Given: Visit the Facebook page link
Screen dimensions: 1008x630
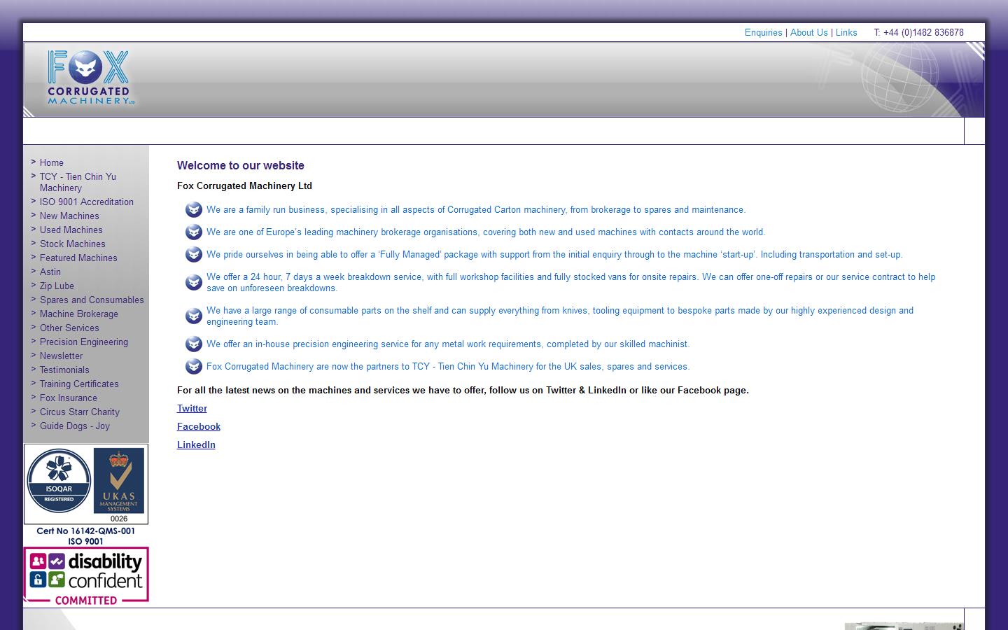Looking at the screenshot, I should 198,427.
